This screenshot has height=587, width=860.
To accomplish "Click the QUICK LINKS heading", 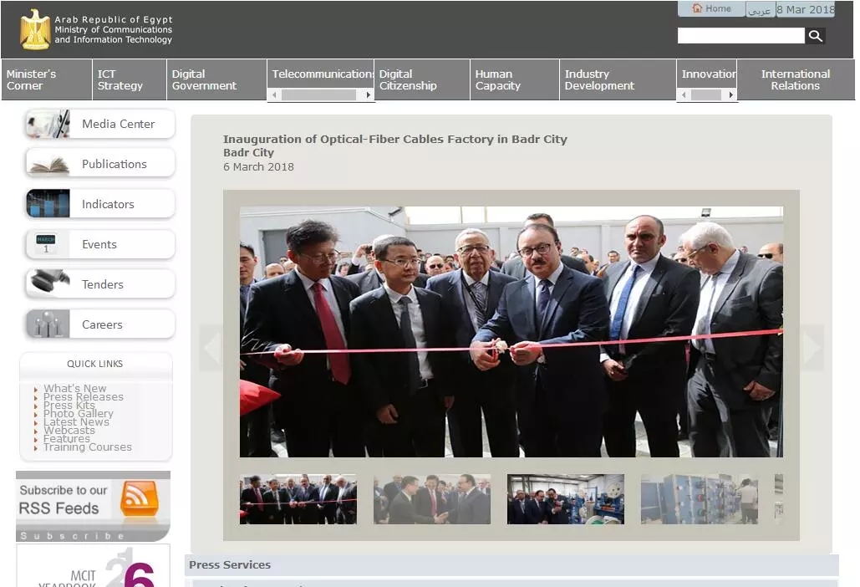I will point(95,364).
